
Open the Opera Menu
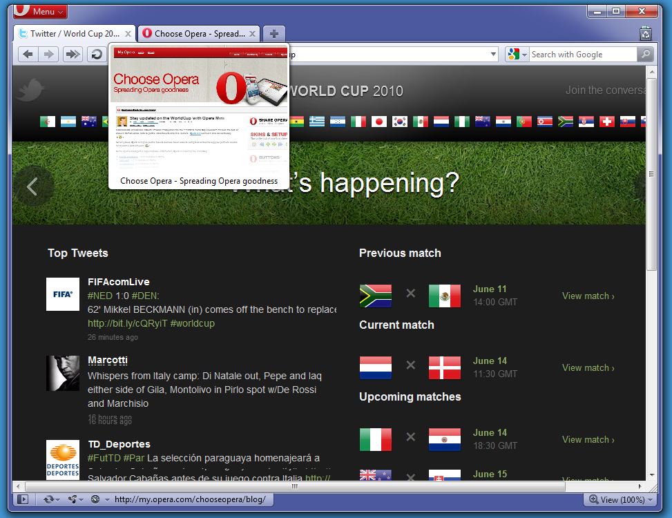point(39,11)
